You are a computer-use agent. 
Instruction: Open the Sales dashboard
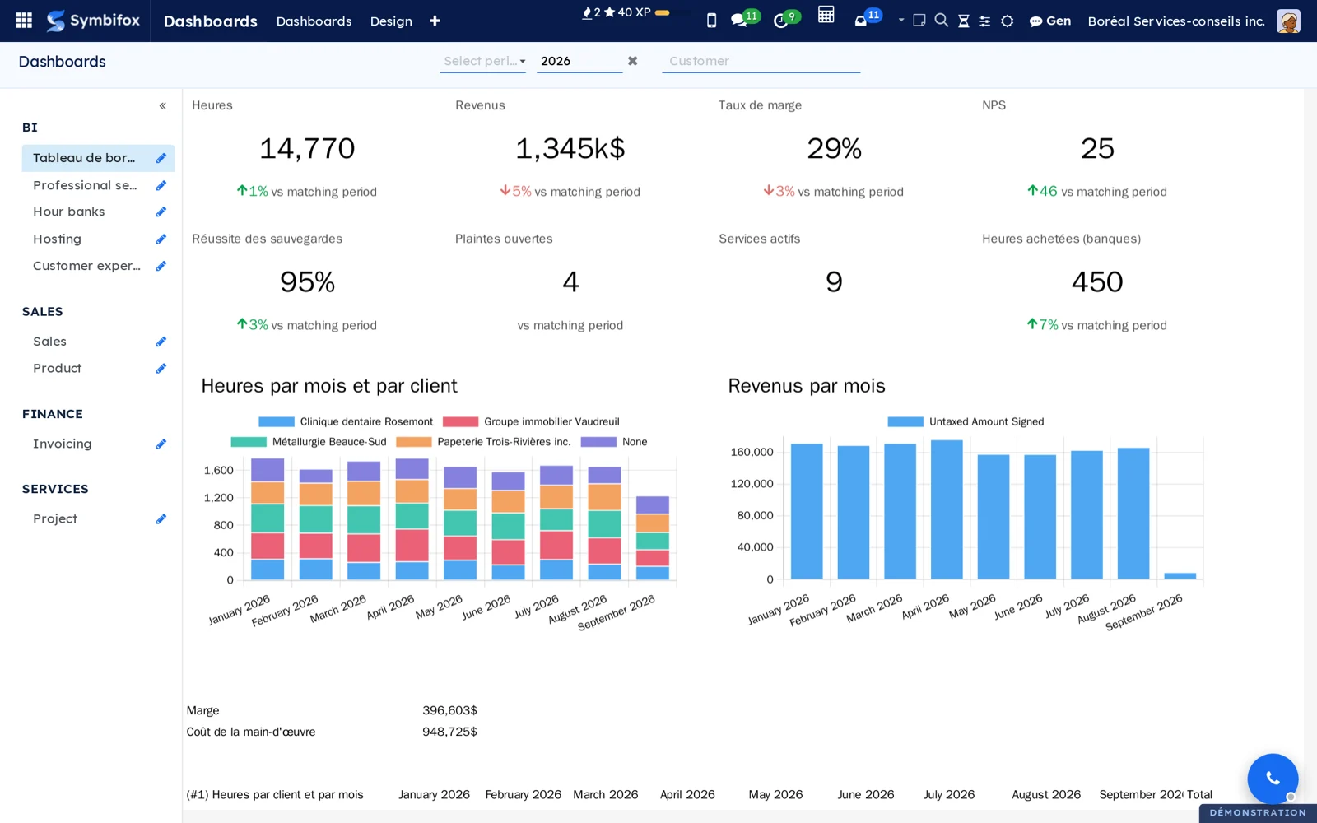click(x=49, y=342)
